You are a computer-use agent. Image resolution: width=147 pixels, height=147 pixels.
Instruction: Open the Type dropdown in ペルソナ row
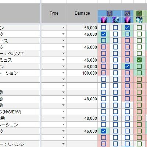pyautogui.click(x=63, y=53)
